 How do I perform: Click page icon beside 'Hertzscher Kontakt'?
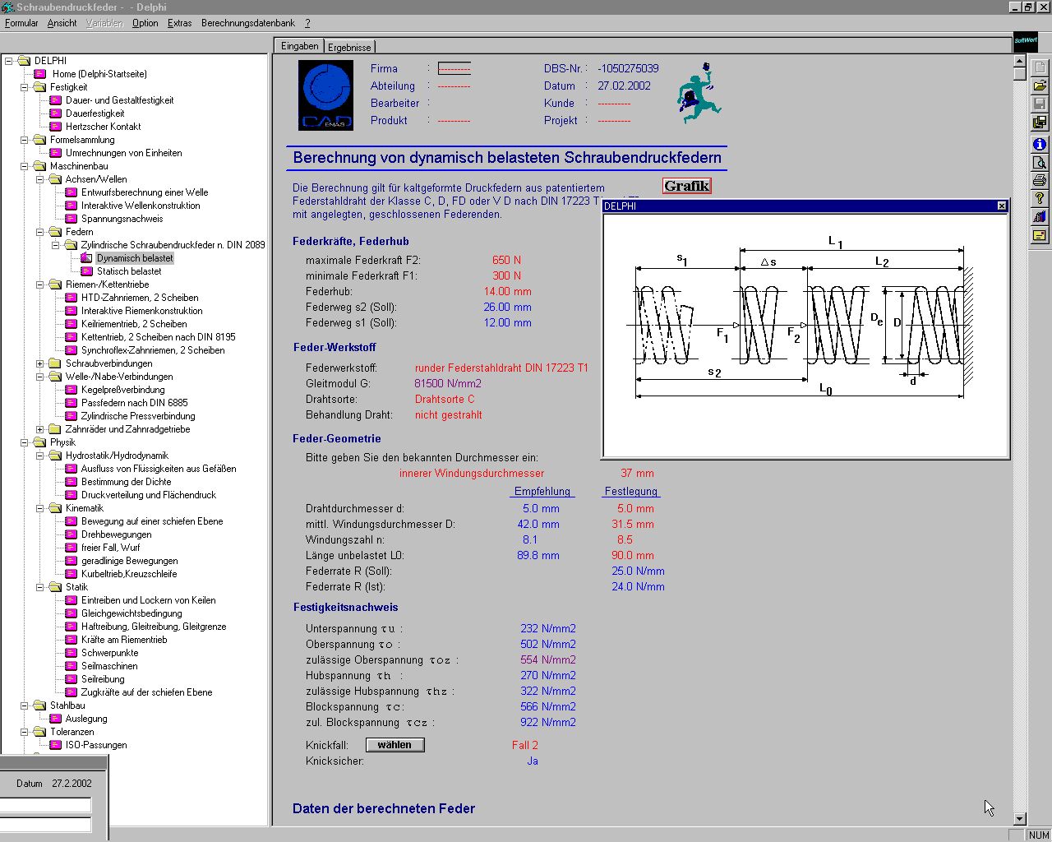[56, 127]
